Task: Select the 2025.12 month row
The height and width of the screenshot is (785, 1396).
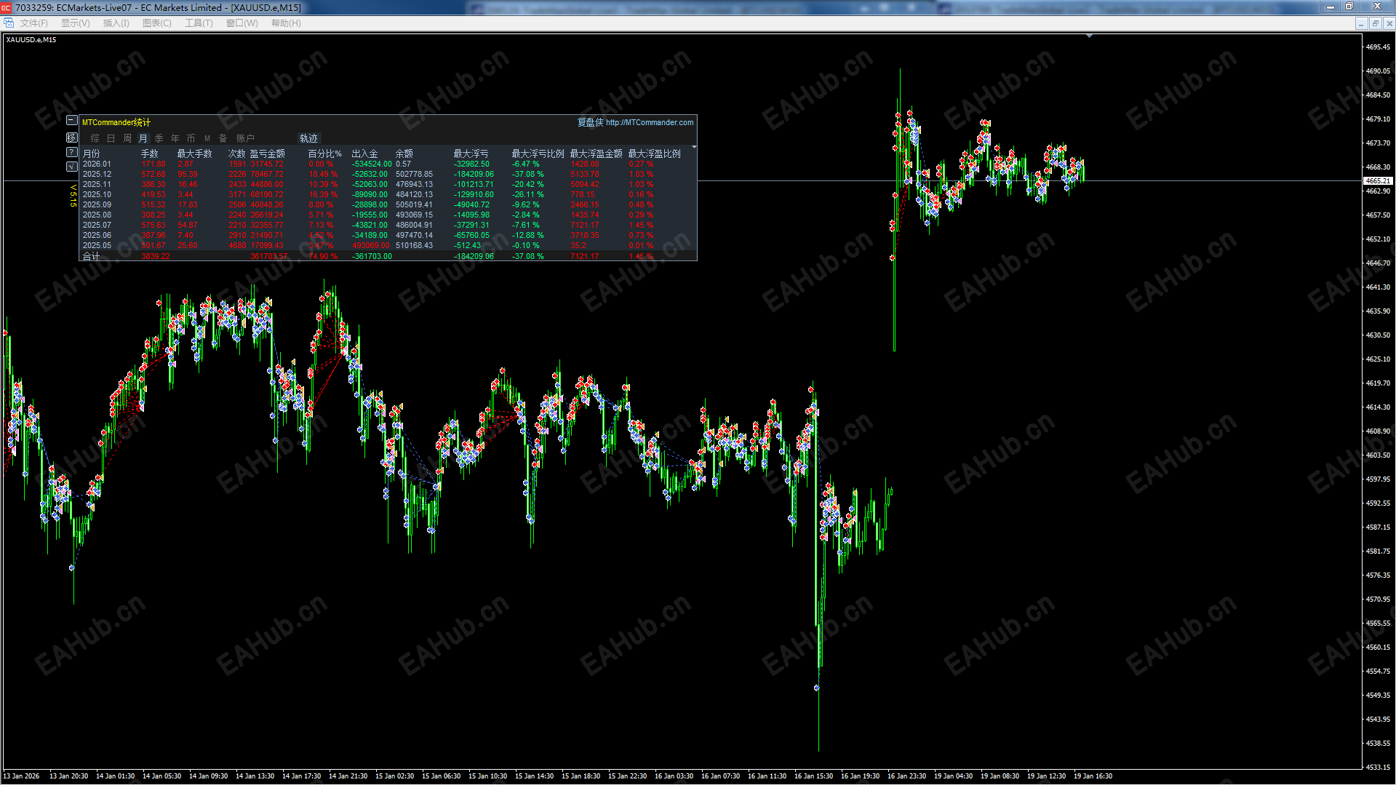Action: coord(388,175)
